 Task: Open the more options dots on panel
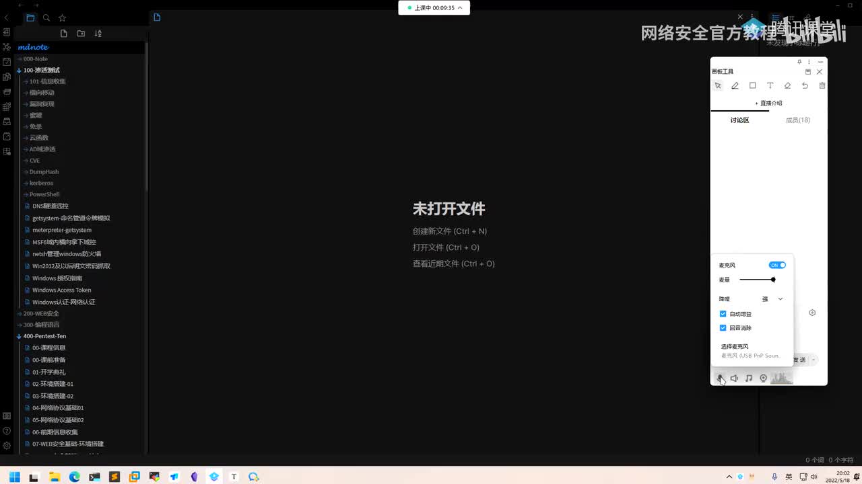(809, 62)
